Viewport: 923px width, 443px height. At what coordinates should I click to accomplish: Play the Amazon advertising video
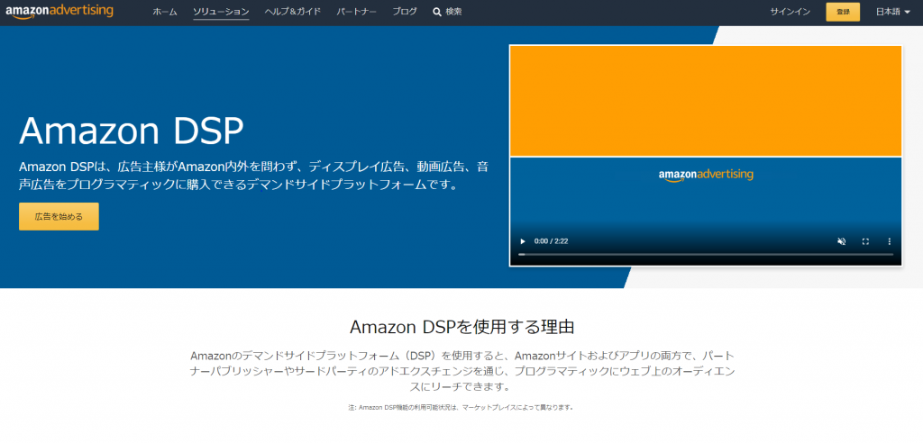tap(522, 241)
